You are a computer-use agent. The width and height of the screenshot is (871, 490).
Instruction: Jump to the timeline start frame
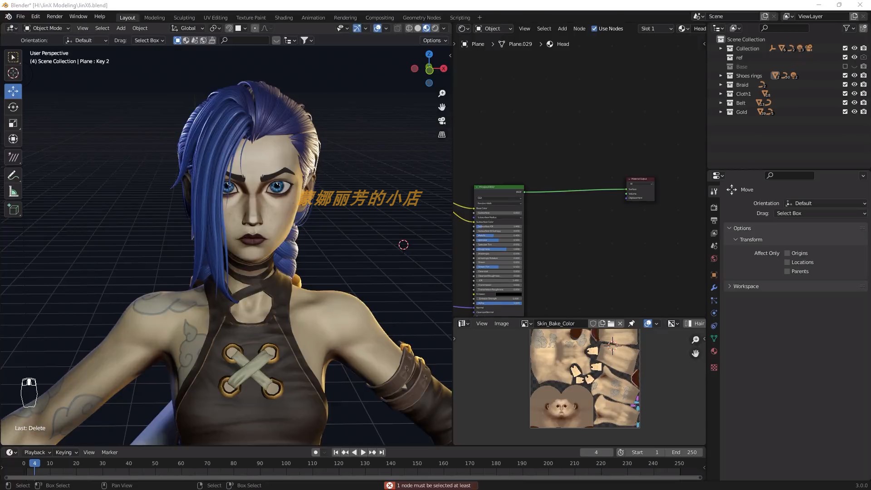pyautogui.click(x=336, y=452)
